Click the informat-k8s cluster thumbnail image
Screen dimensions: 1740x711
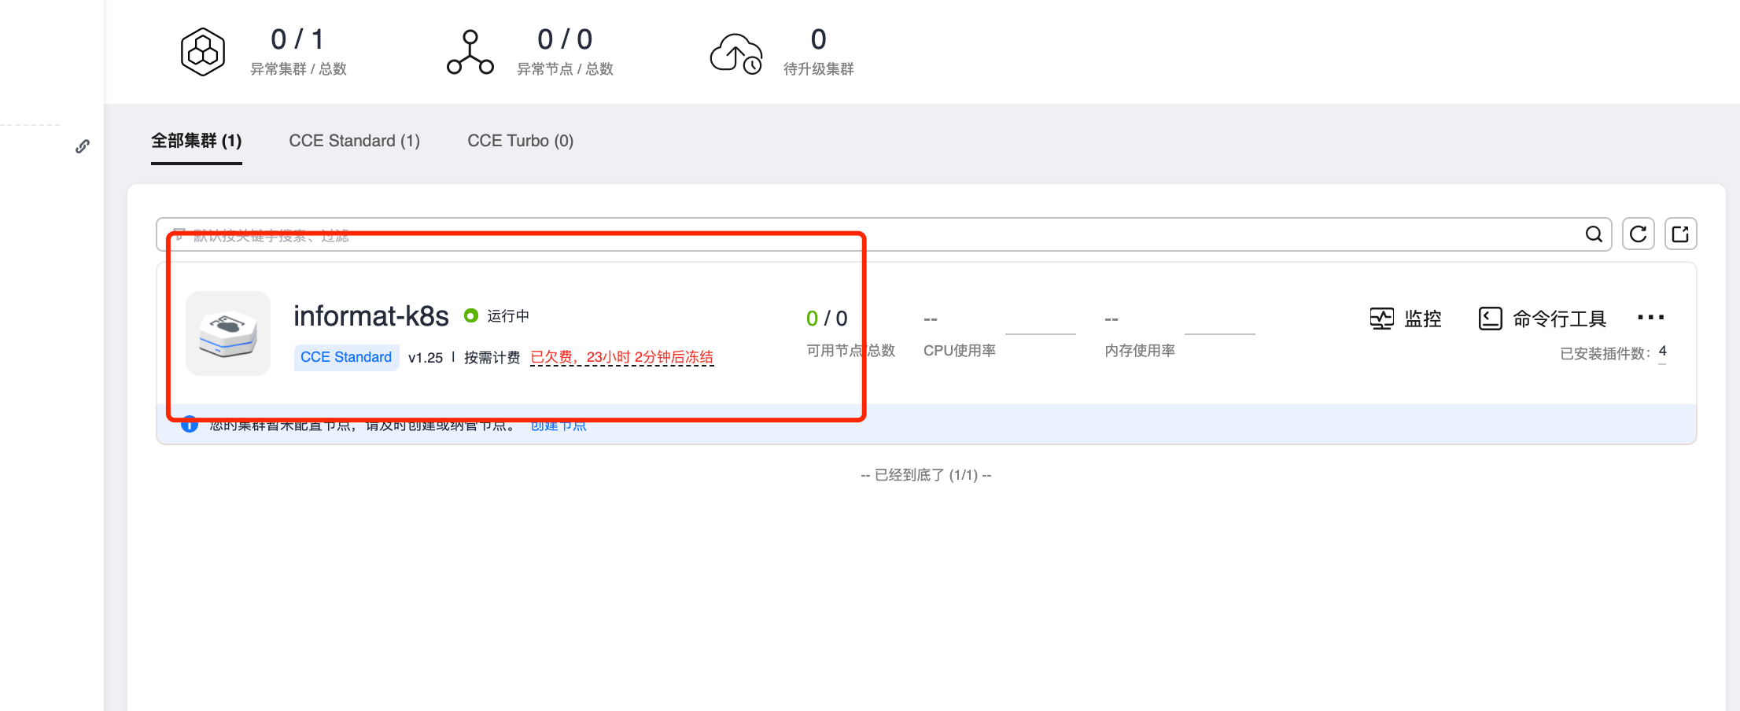(x=228, y=333)
